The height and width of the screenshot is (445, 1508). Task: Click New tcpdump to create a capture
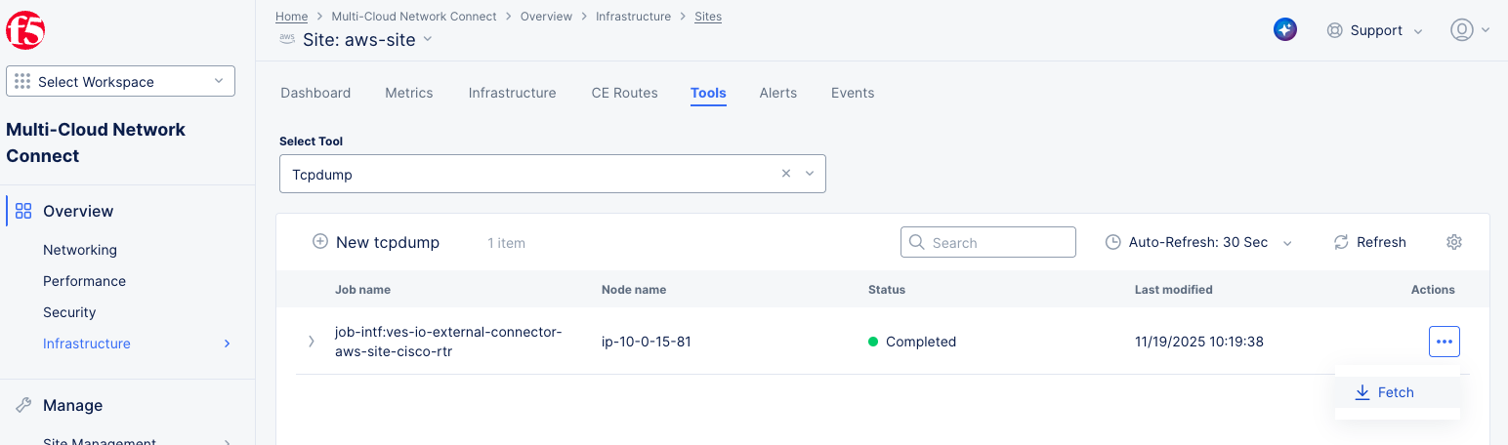click(x=375, y=242)
